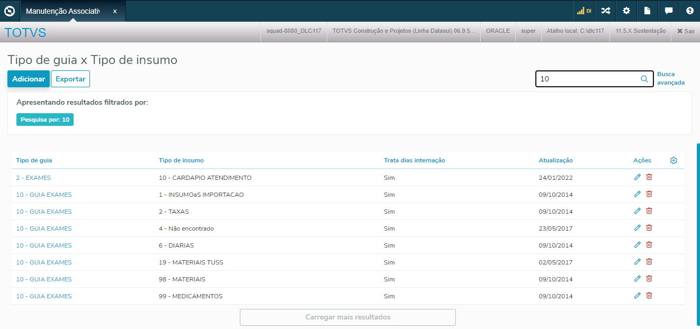Delete the 10 - CARDAPIO ATENDIMENTO row
Screen dimensions: 700x329
click(649, 177)
